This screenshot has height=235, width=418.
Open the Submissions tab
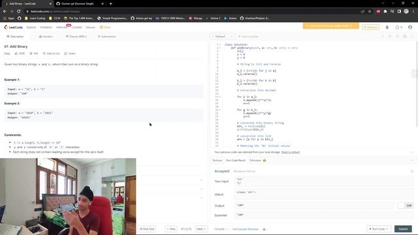pyautogui.click(x=106, y=37)
